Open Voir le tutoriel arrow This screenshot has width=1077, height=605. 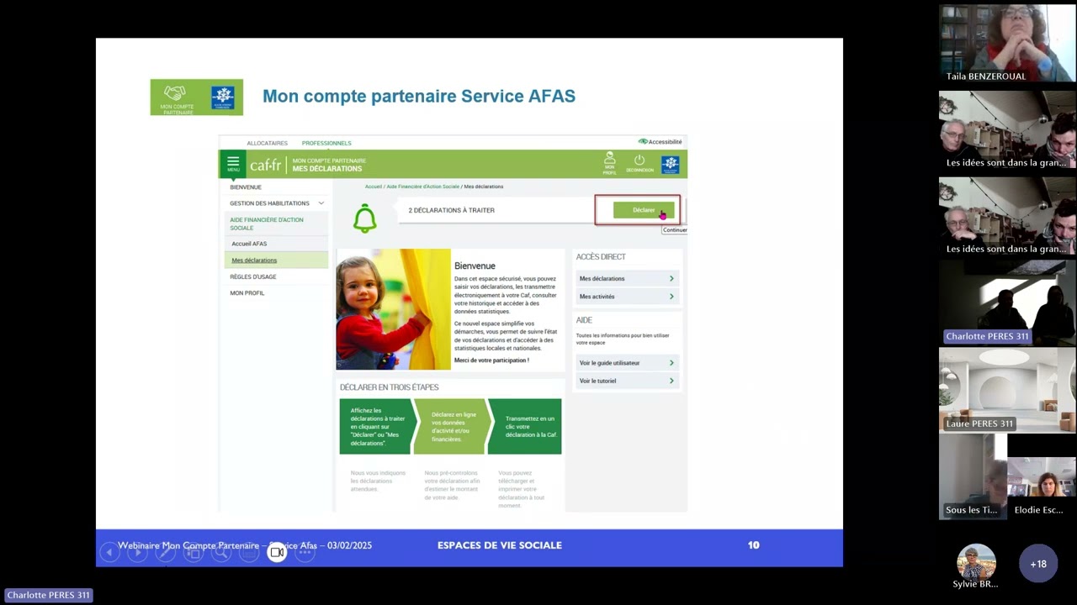[671, 381]
